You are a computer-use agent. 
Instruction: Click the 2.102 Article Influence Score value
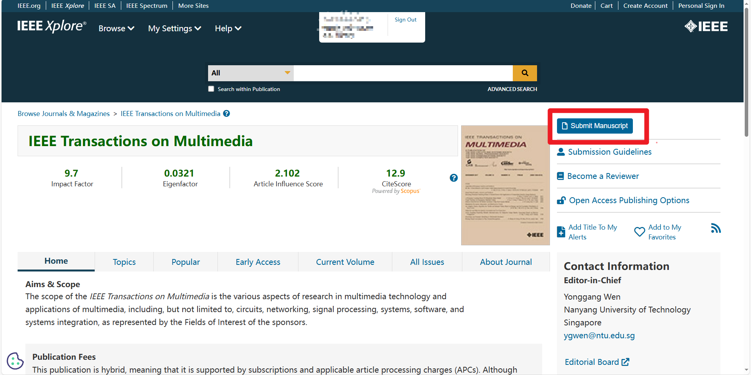287,173
